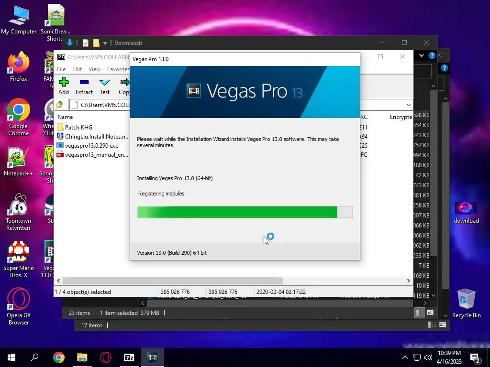This screenshot has height=367, width=490.
Task: Click the new folder icon in Downloads title bar
Action: click(x=96, y=43)
